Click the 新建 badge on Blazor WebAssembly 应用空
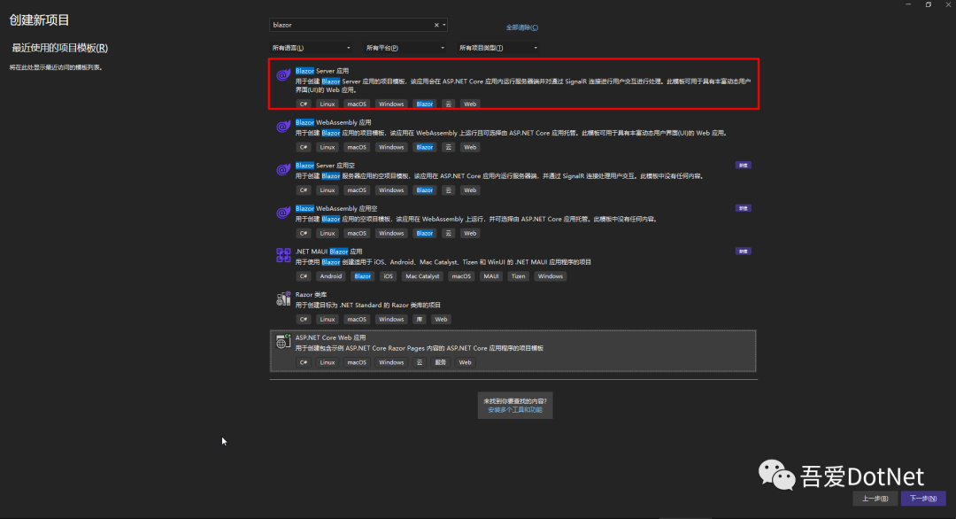 pyautogui.click(x=744, y=208)
